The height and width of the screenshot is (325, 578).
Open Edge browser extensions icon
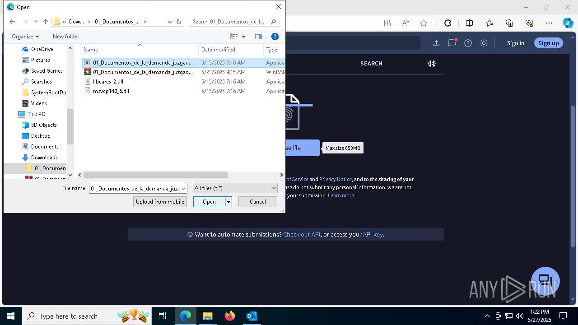[447, 23]
